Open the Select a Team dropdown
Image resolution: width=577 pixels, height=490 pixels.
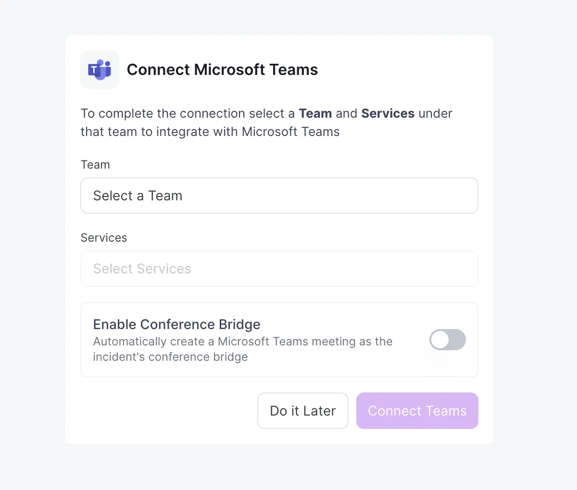tap(279, 196)
